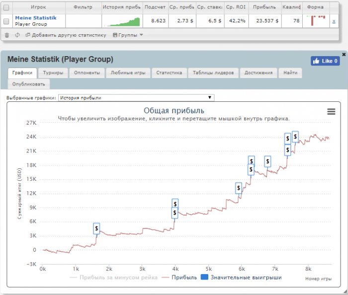Open the profit history mini chart
The width and height of the screenshot is (348, 295).
tap(122, 21)
